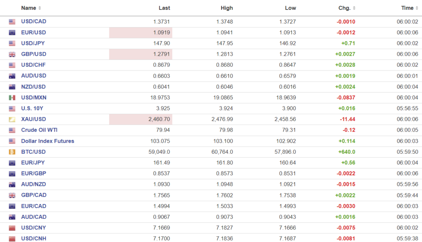Click the Last column header
Image resolution: width=422 pixels, height=242 pixels.
[164, 8]
